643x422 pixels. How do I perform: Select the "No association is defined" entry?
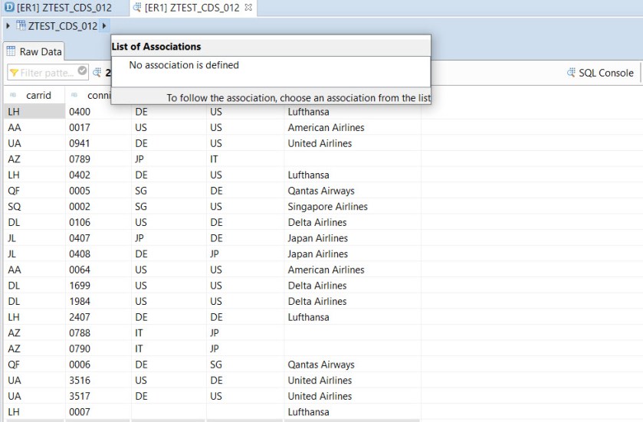coord(184,65)
